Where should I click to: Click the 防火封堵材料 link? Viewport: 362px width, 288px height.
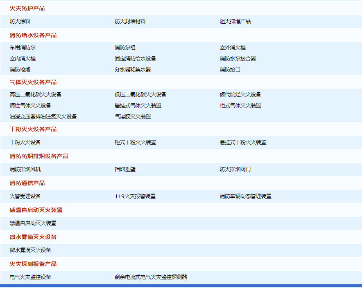click(x=130, y=21)
